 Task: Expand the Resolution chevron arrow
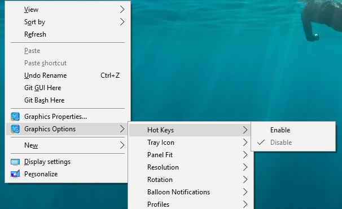(x=245, y=167)
